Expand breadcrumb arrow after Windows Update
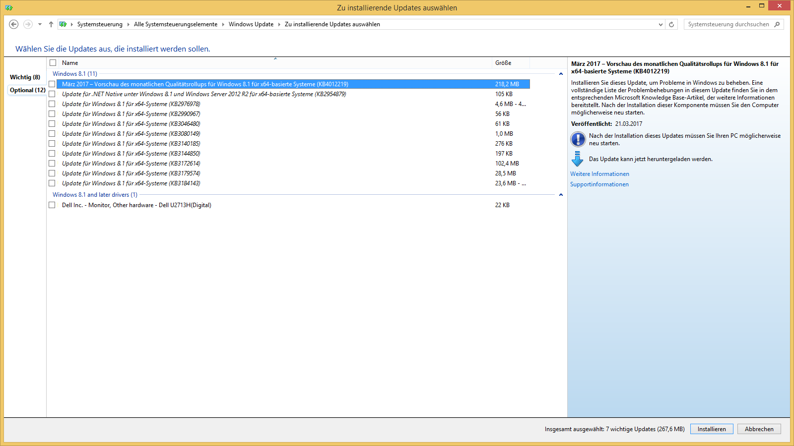The width and height of the screenshot is (794, 446). 279,24
